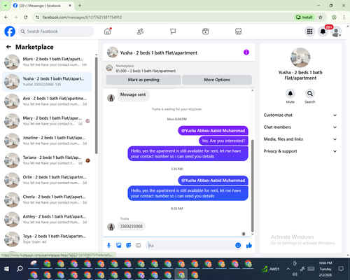Screen dimensions: 350x280
Task: Open the Ashley conversation
Action: tap(47, 219)
